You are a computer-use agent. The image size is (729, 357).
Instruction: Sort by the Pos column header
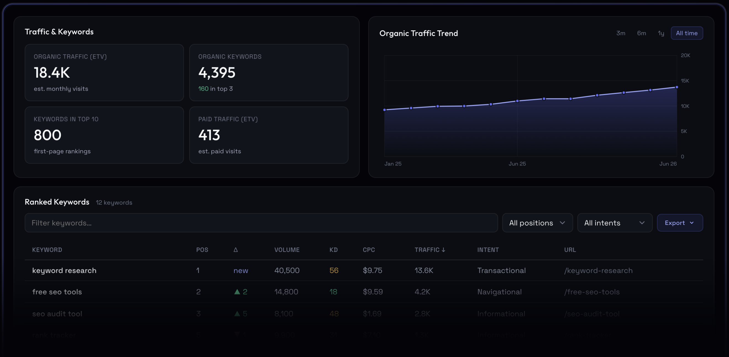[202, 250]
